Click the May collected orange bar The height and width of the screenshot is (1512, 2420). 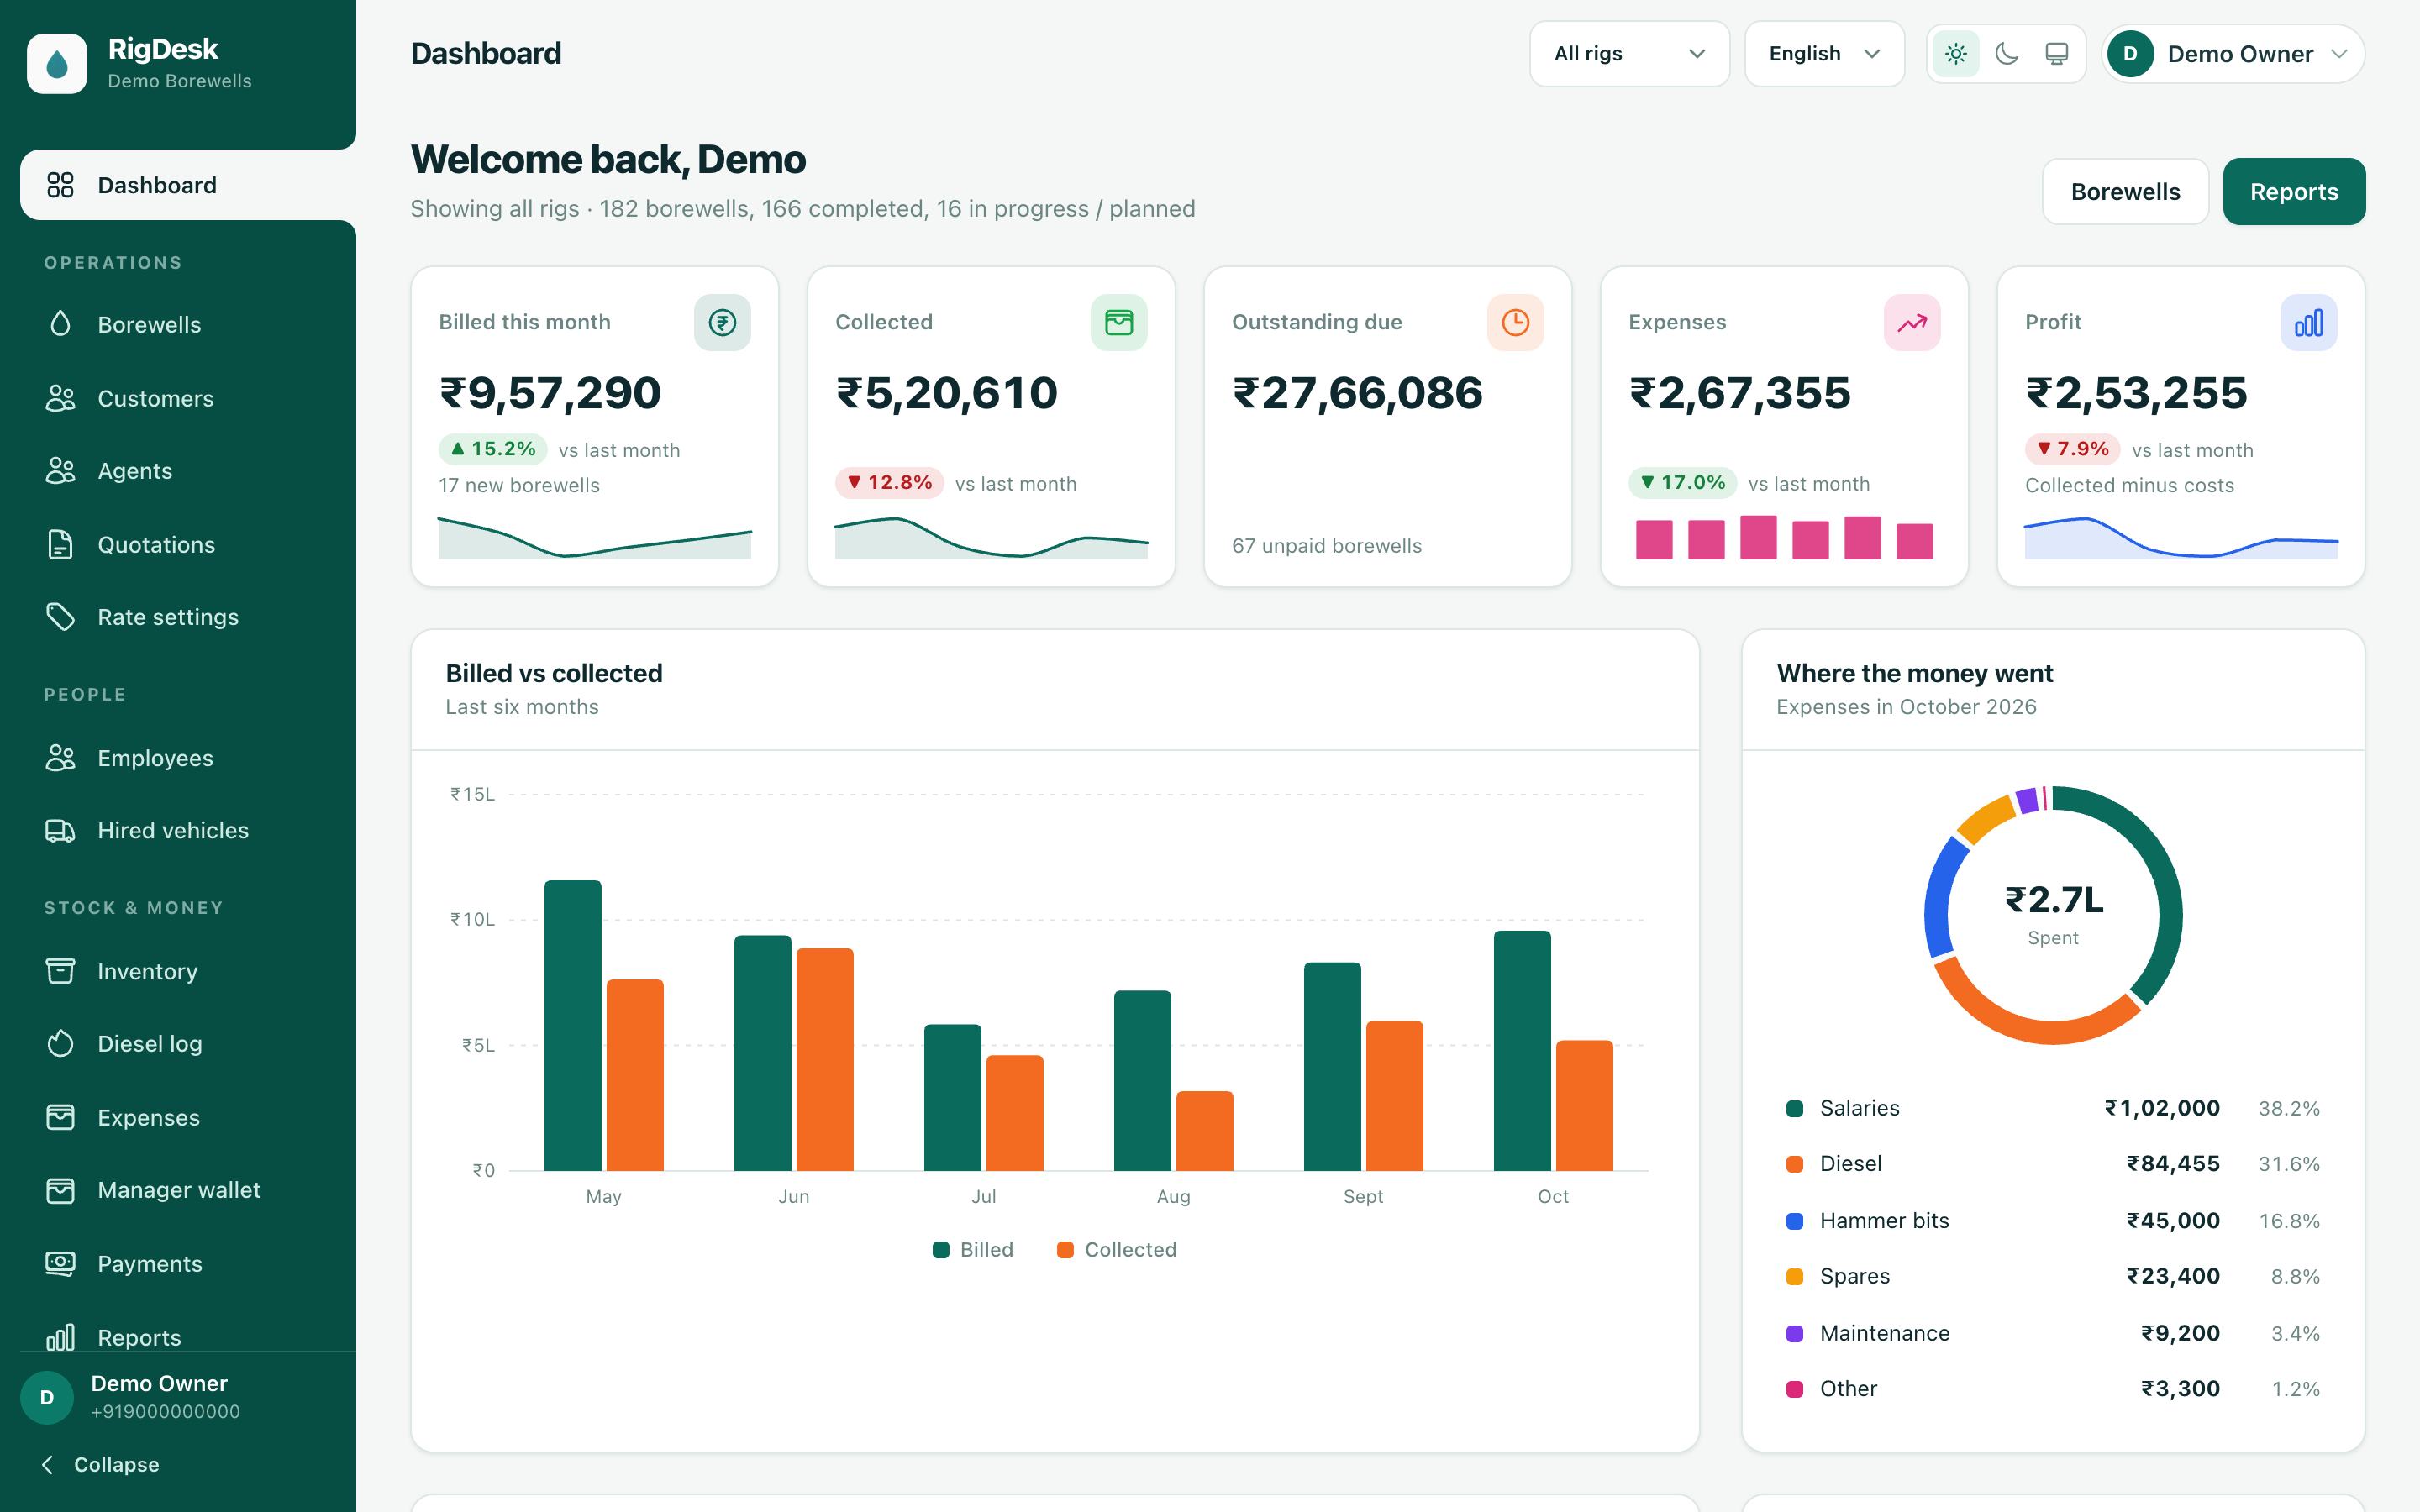[635, 1075]
